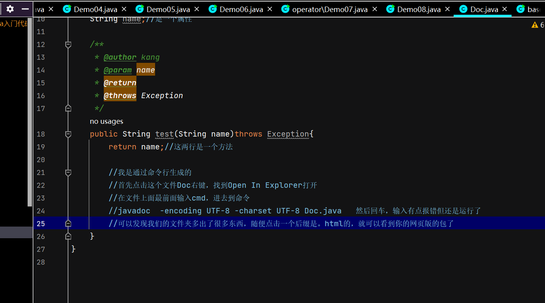Click the class icon on the Demo04.java tab
Viewport: 545px width, 303px height.
coord(66,9)
